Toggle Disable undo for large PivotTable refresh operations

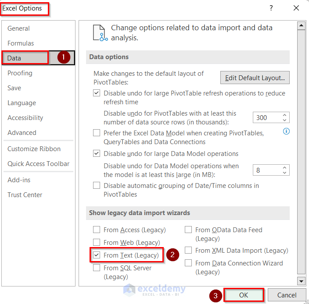point(97,93)
